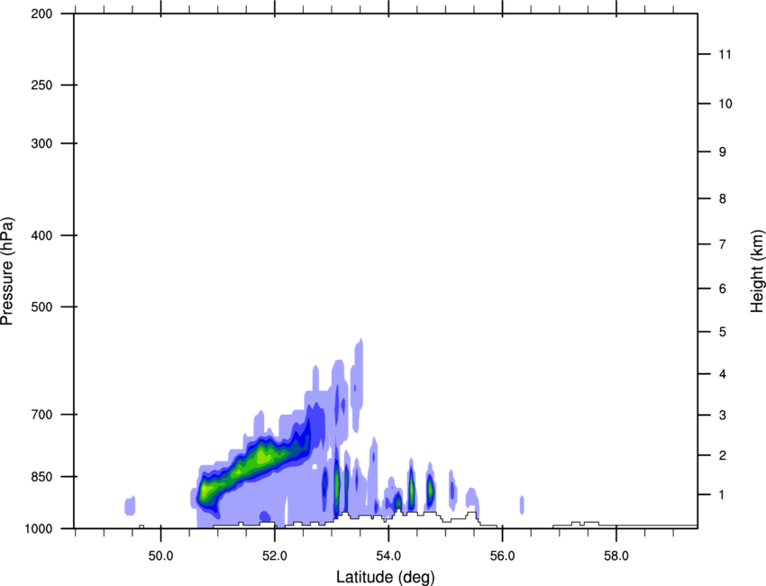
Task: Pick the 10 km height label
Action: (x=725, y=104)
